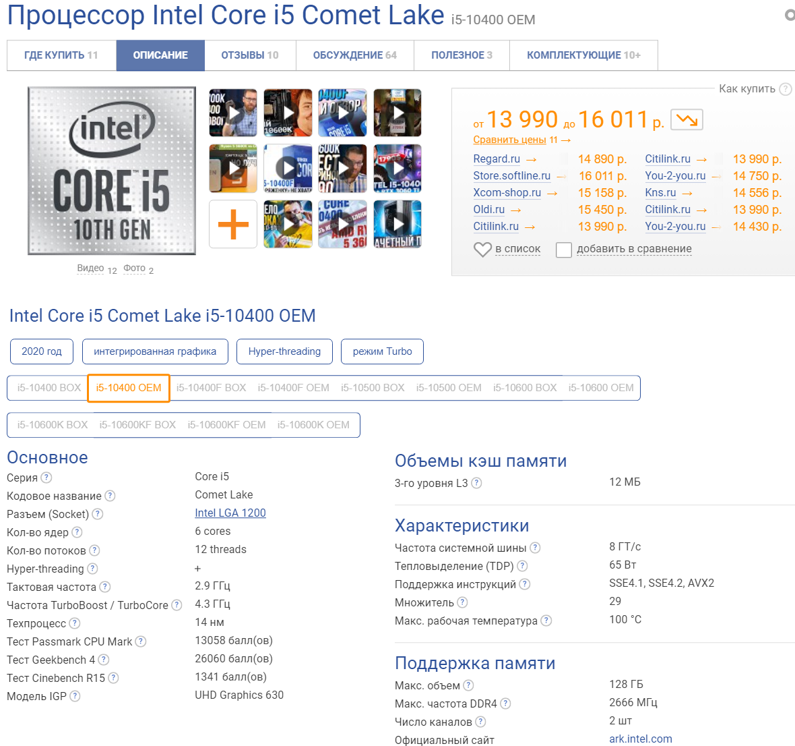
Task: Select the i5-10600K BOX variant
Action: (53, 425)
